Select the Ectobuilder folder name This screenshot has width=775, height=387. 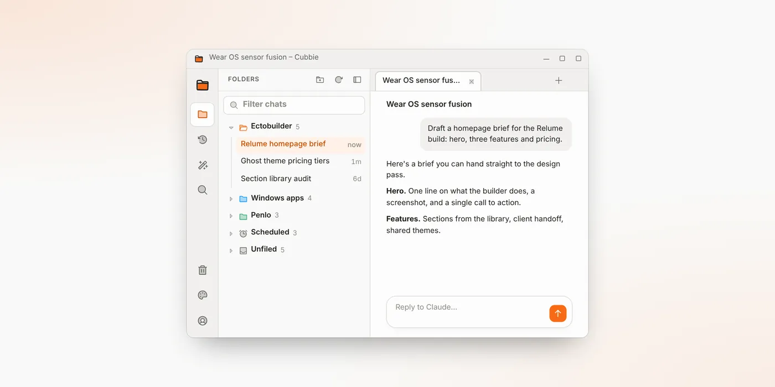[271, 126]
